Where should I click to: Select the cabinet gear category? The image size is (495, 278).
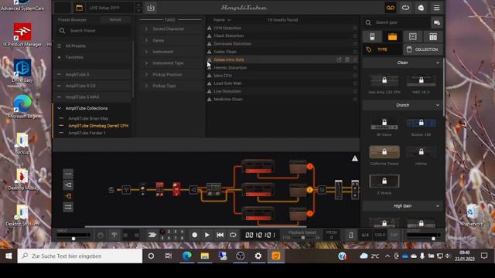412,36
